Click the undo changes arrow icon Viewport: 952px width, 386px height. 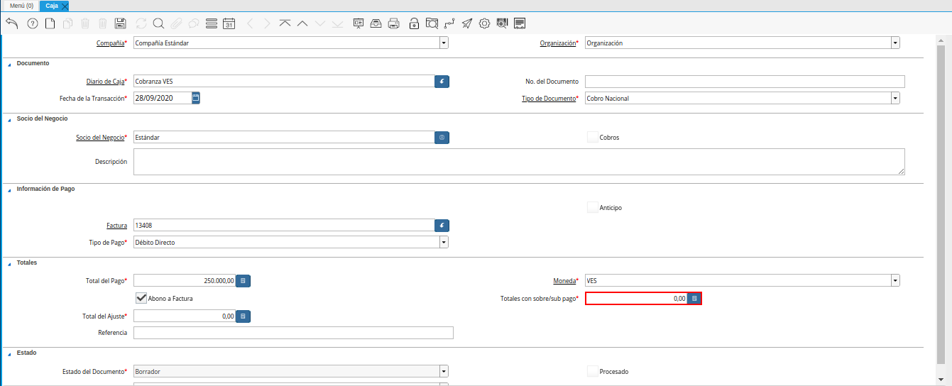point(11,23)
